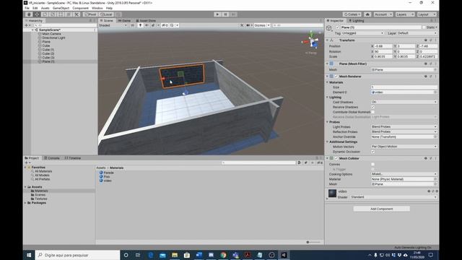Select the Move tool in toolbar
Screen dimensions: 462x260
tap(37, 14)
